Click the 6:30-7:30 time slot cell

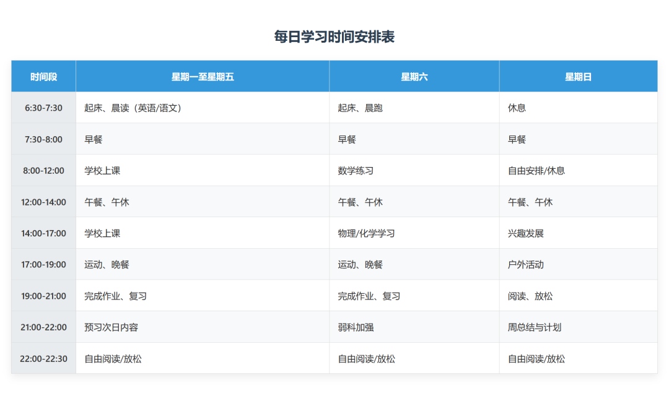[x=42, y=107]
